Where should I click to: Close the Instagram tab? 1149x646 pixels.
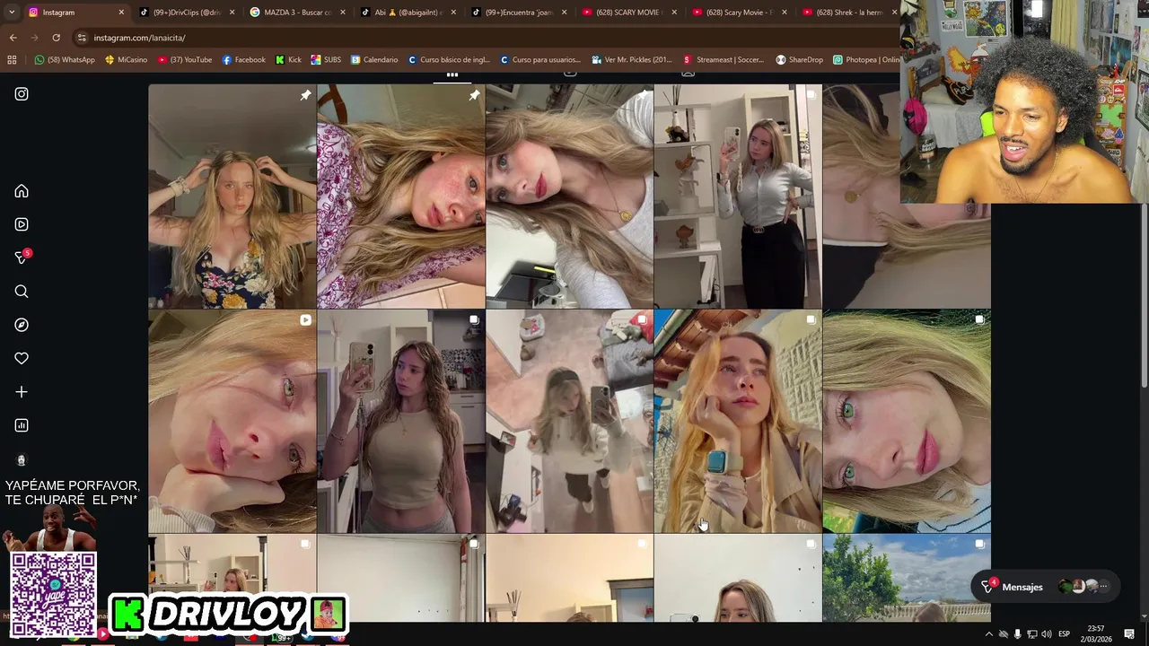[121, 13]
